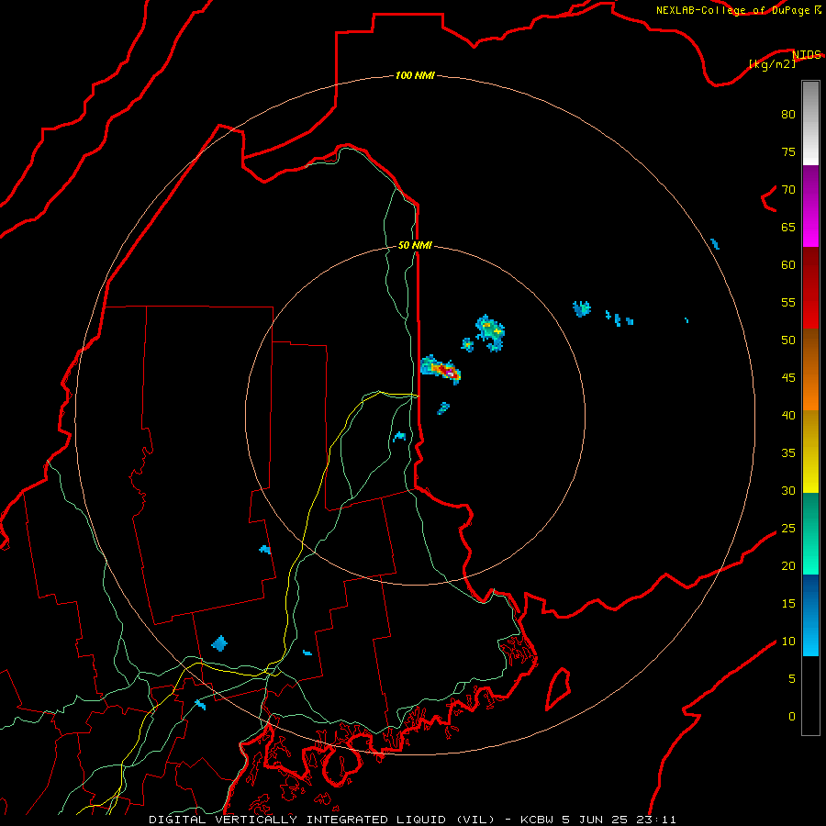Click the NIDS label above the scale

tap(807, 54)
